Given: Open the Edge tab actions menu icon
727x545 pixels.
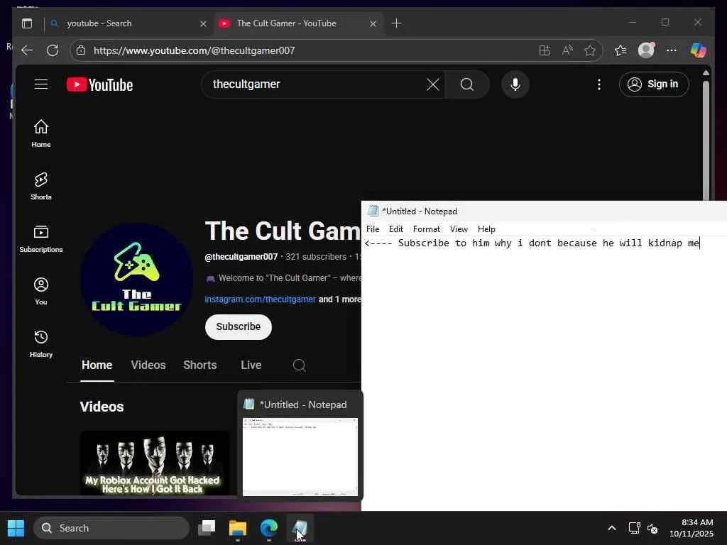Looking at the screenshot, I should pyautogui.click(x=27, y=23).
